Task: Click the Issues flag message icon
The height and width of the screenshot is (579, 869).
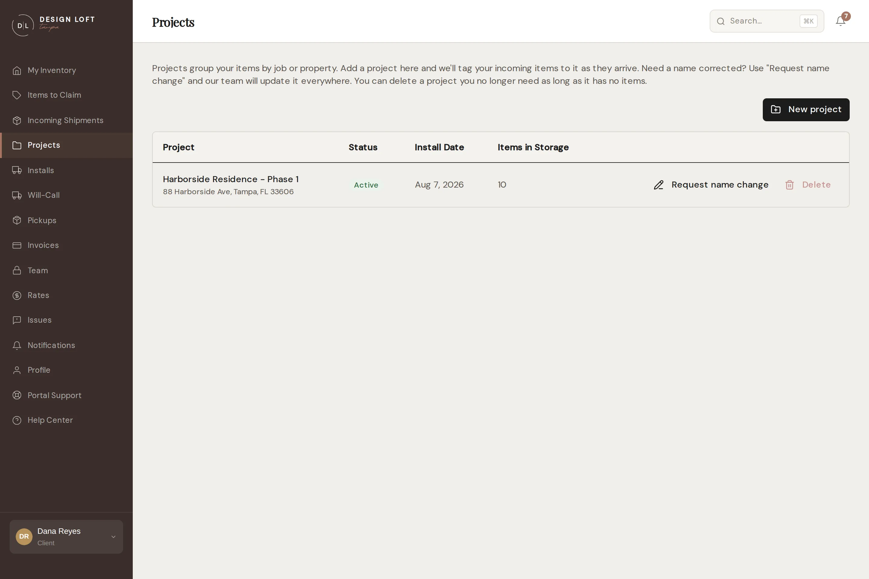Action: pyautogui.click(x=17, y=320)
